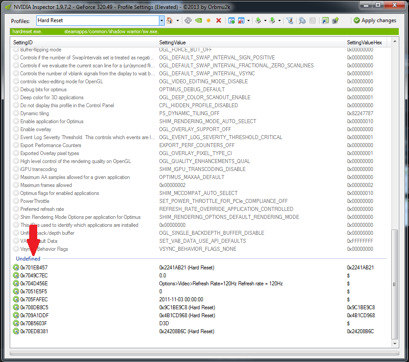Click hex value 0x82247787
Image resolution: width=409 pixels, height=362 pixels.
(x=360, y=113)
